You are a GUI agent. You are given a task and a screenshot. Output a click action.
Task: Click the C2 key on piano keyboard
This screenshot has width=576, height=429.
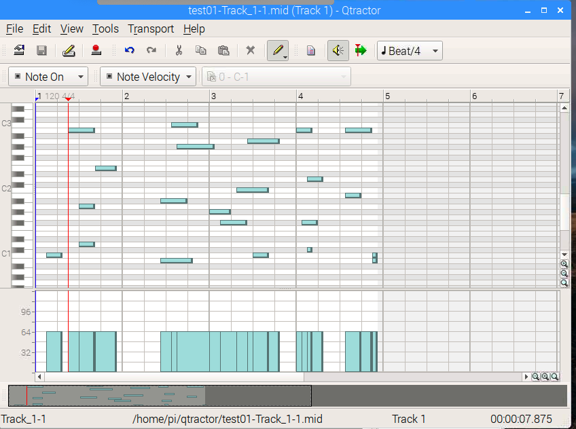click(23, 190)
